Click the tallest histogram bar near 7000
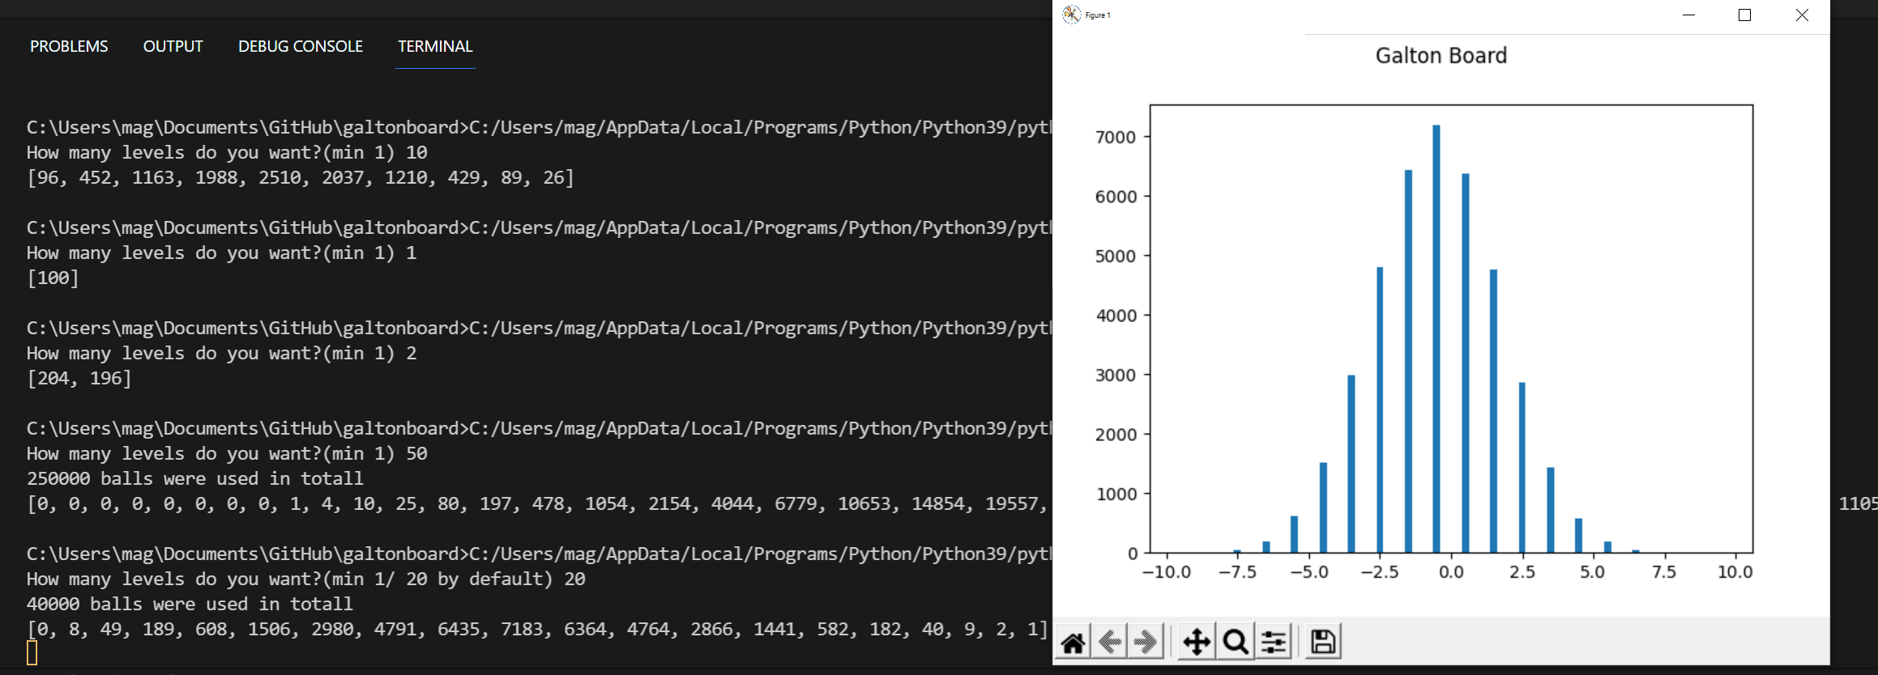The height and width of the screenshot is (675, 1878). (x=1436, y=339)
